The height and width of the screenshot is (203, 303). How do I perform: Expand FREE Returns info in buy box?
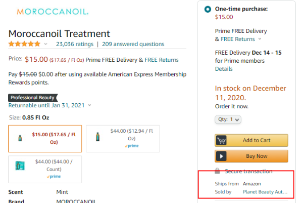tap(260, 39)
